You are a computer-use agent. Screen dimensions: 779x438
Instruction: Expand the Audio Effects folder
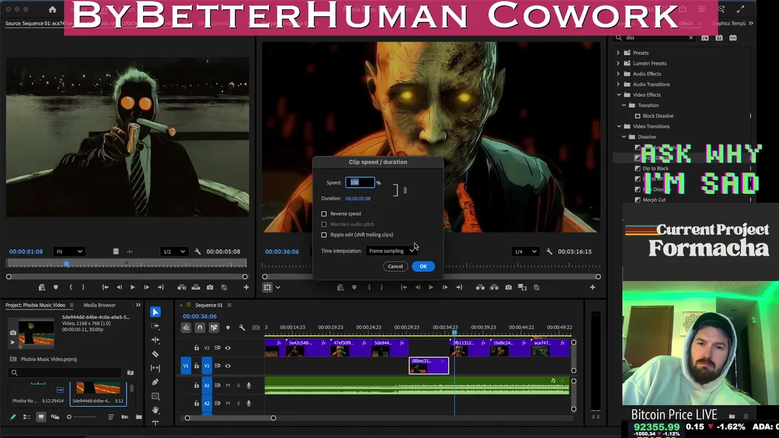tap(618, 74)
